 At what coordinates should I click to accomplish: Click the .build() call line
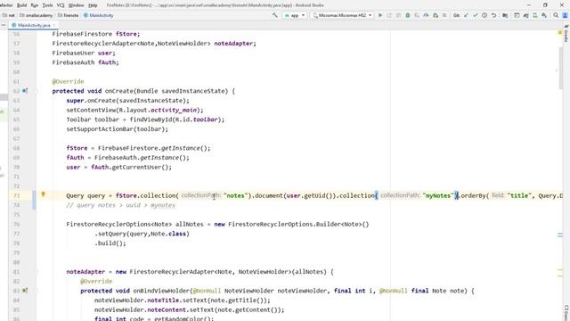110,243
